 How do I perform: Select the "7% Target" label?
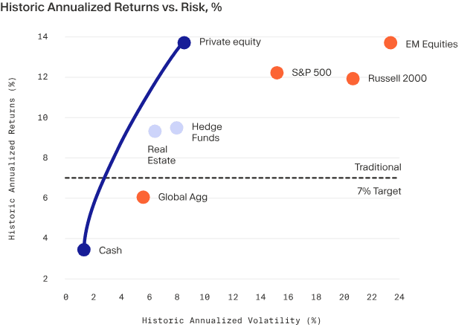377,191
